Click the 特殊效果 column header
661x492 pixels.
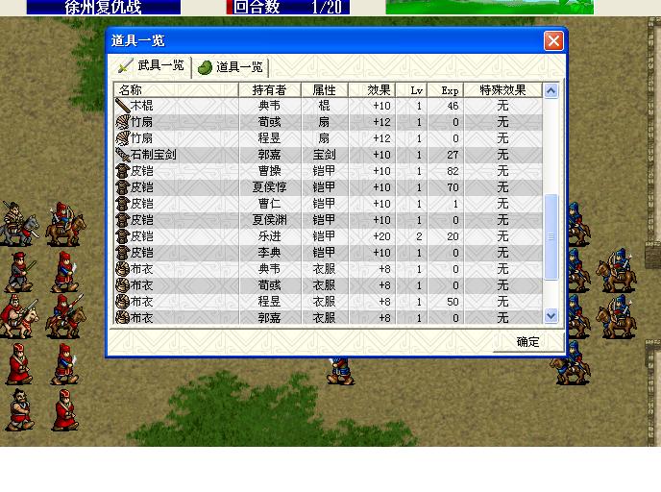[502, 89]
